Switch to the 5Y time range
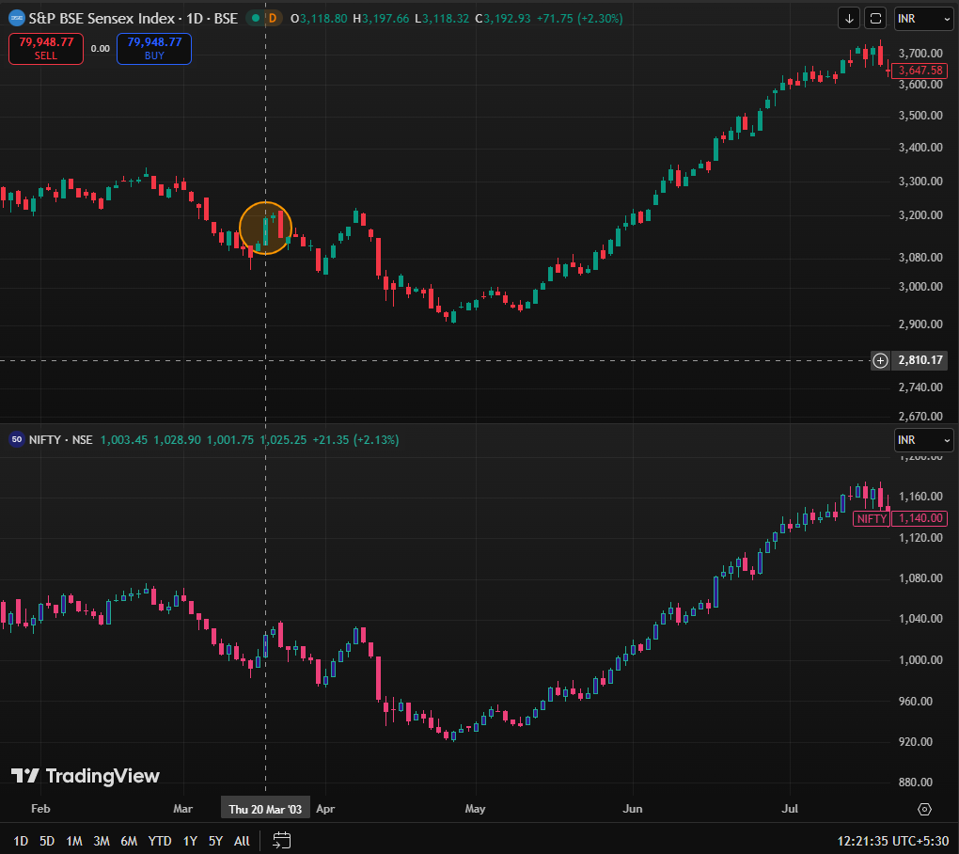Screen dimensions: 959x854 tap(215, 840)
